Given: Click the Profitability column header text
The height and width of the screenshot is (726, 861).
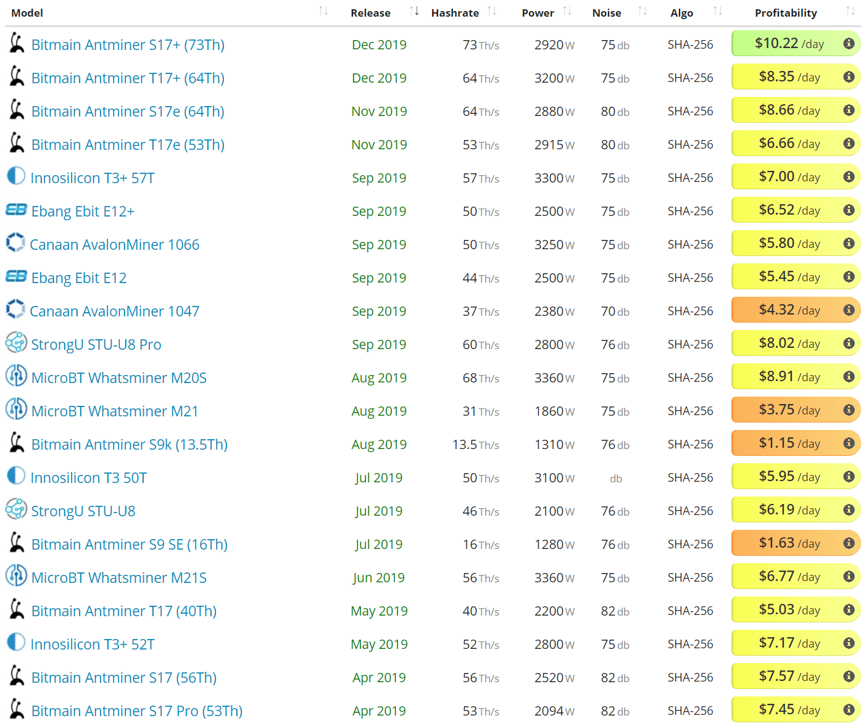Looking at the screenshot, I should [786, 13].
